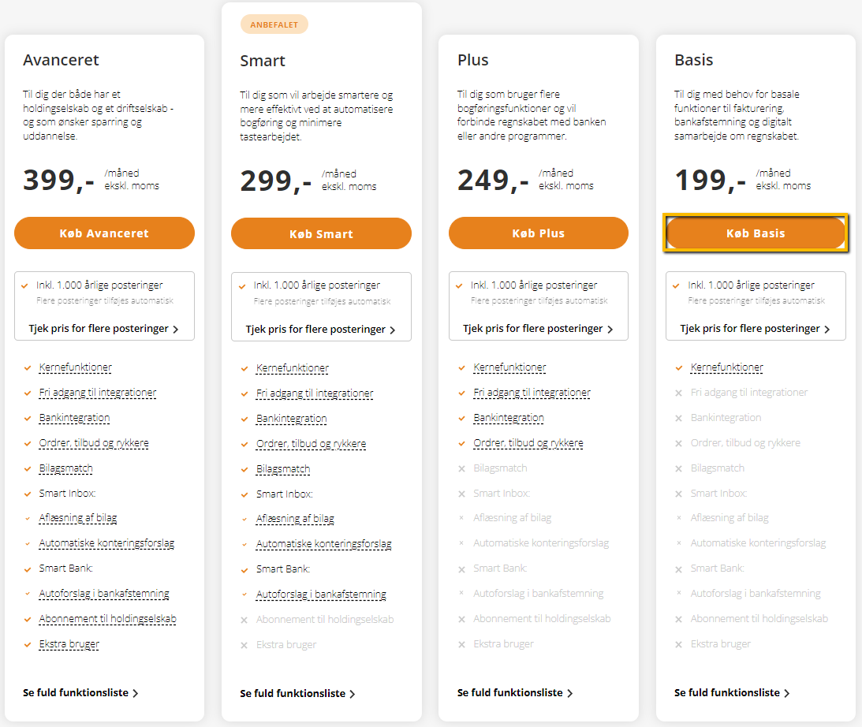The width and height of the screenshot is (862, 727).
Task: Open Se fuld funktionsliste in Avanceret column
Action: (80, 693)
